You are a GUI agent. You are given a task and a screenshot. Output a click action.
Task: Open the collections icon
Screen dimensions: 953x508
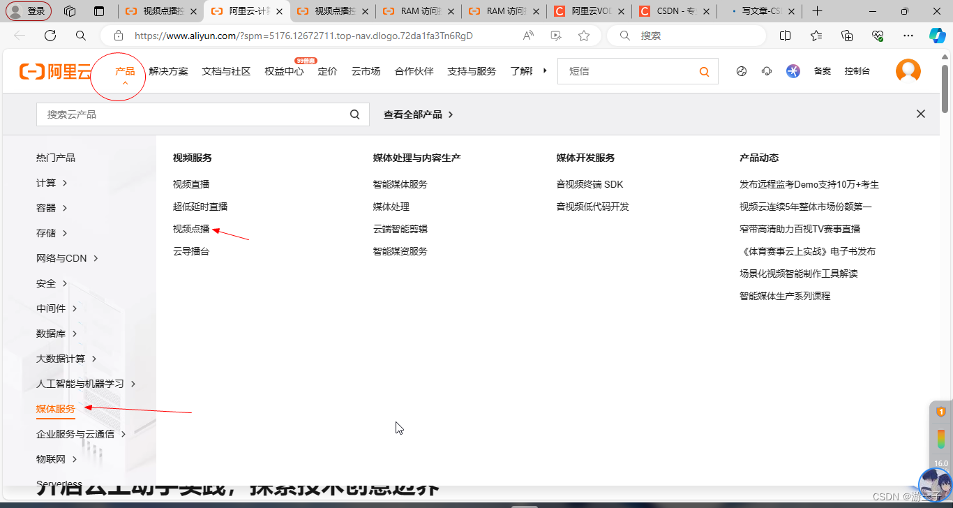847,36
